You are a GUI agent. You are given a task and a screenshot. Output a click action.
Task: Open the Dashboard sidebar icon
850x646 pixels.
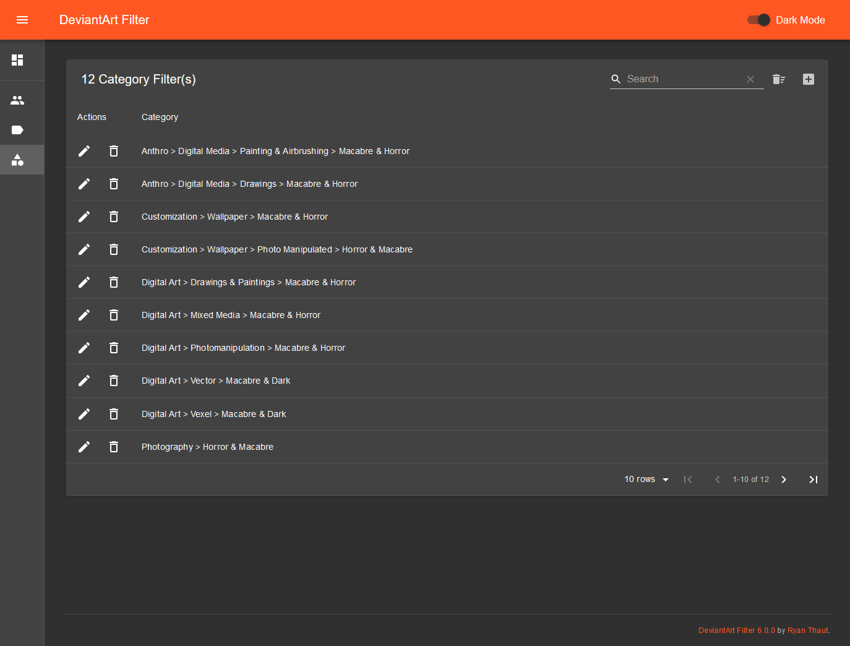point(17,60)
